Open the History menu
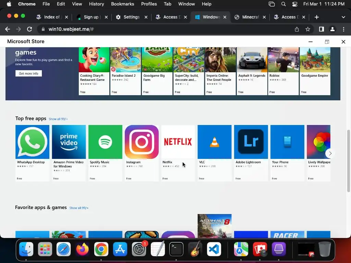The width and height of the screenshot is (351, 263). pos(96,4)
